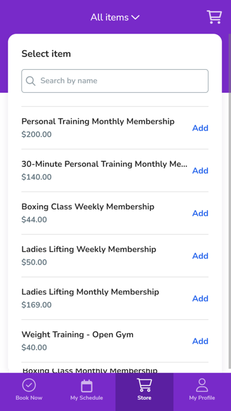Add 30-Minute Personal Training Monthly Membership
The image size is (231, 411).
coord(200,171)
